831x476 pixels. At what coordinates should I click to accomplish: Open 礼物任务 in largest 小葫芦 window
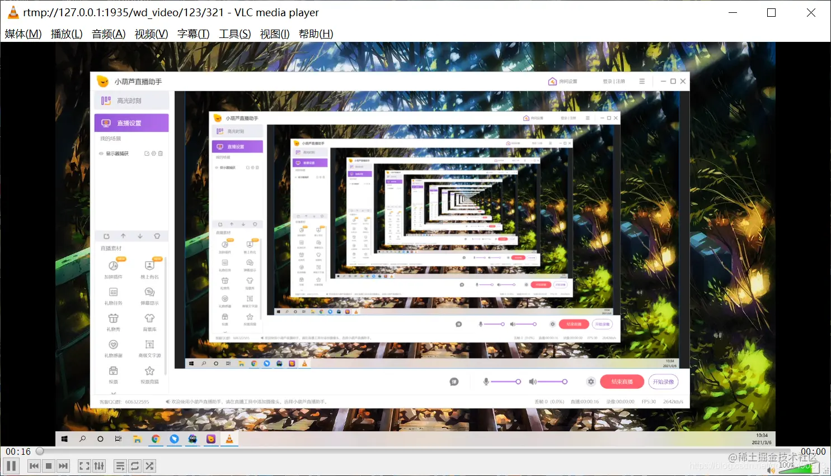click(114, 296)
